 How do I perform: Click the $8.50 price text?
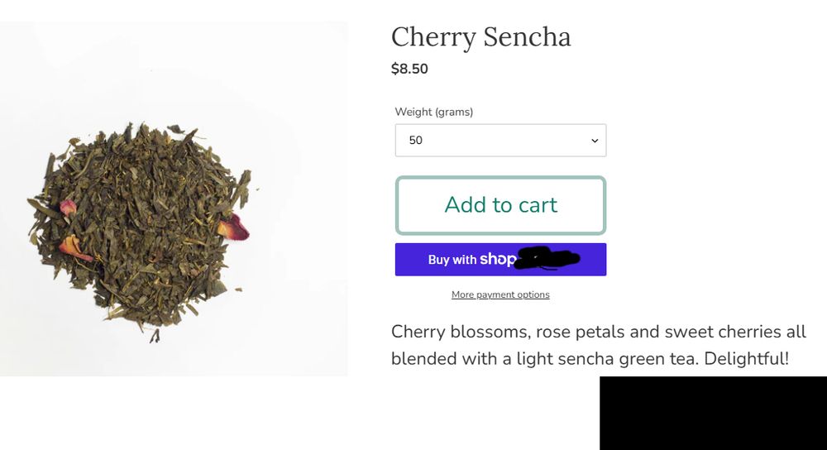[409, 69]
